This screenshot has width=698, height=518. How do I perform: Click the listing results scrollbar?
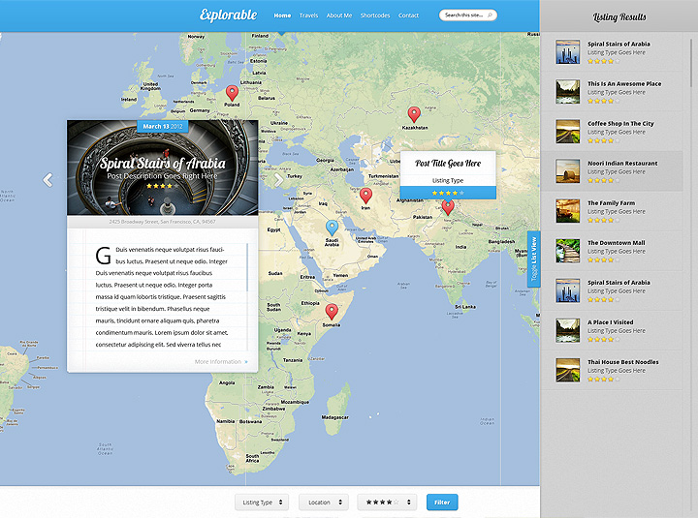[x=690, y=62]
